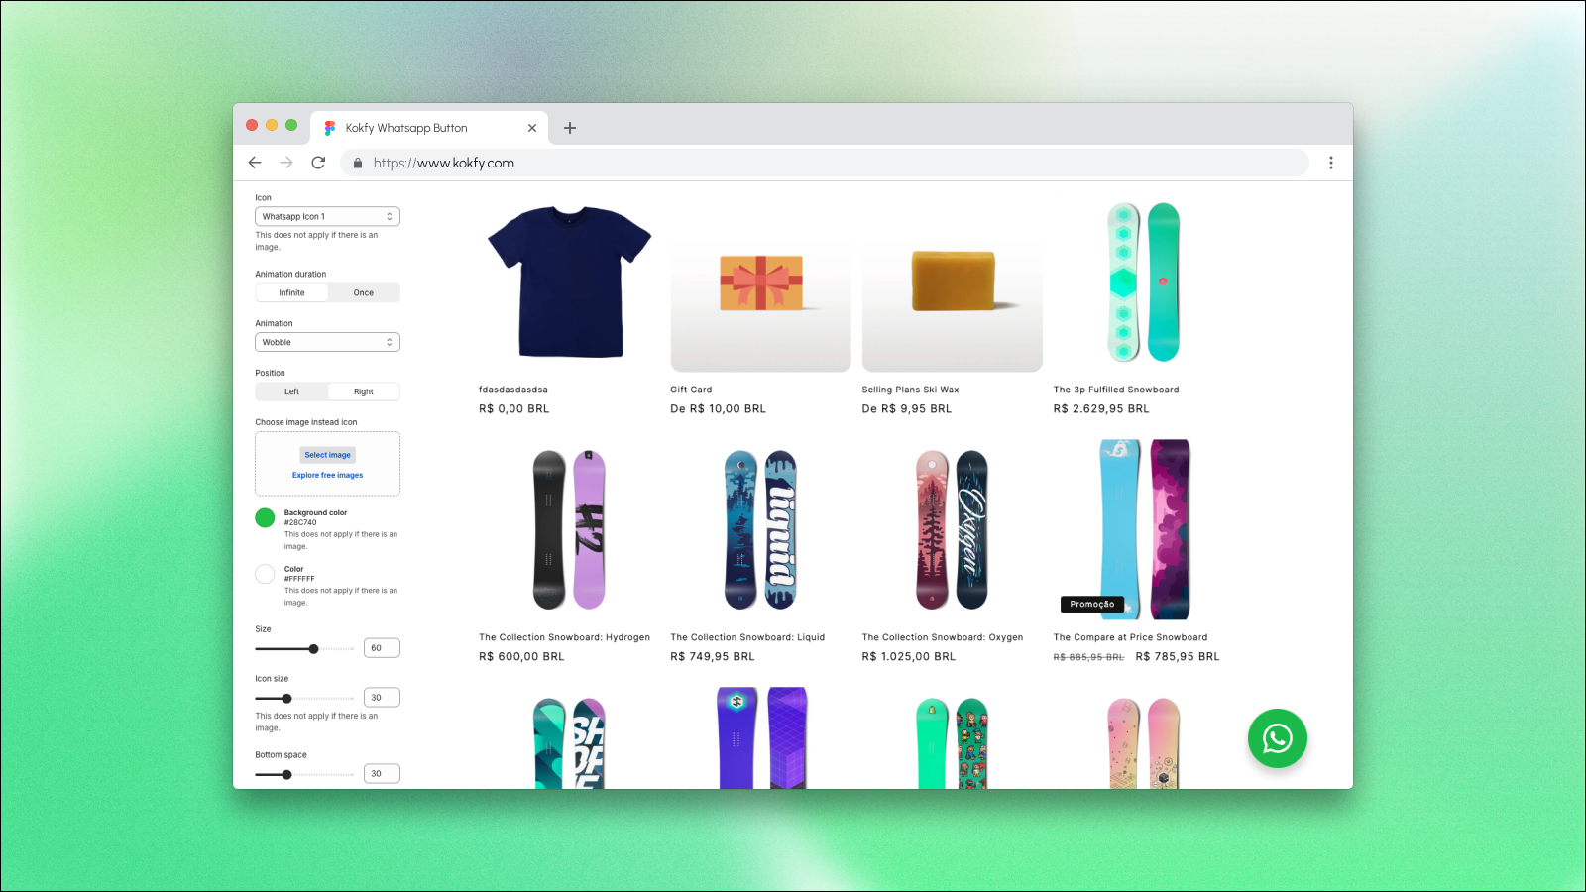Click the padlock icon in the address bar

tap(358, 163)
